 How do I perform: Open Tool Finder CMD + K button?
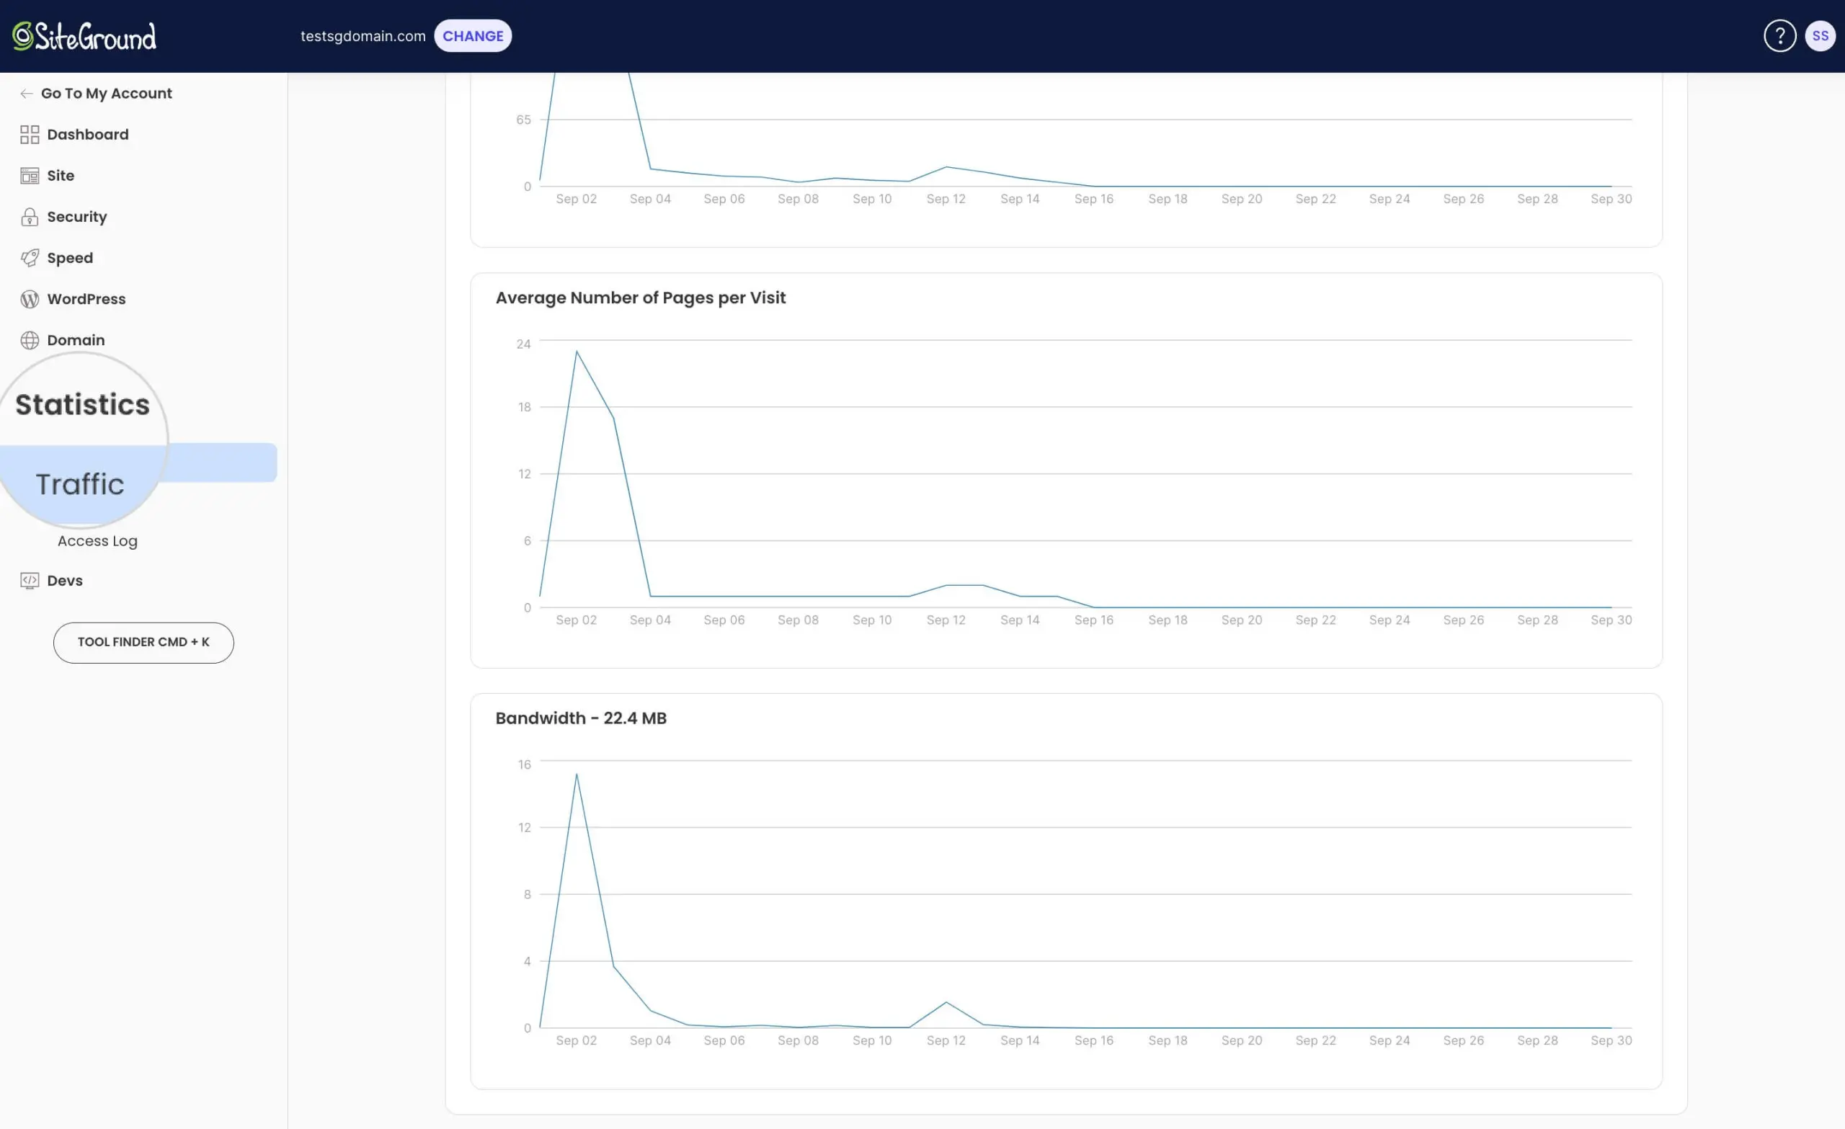(x=143, y=643)
